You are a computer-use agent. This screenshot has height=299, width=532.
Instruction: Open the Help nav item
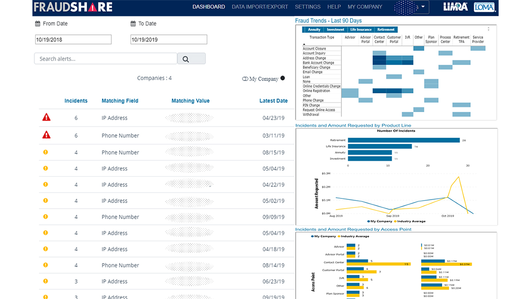point(334,7)
